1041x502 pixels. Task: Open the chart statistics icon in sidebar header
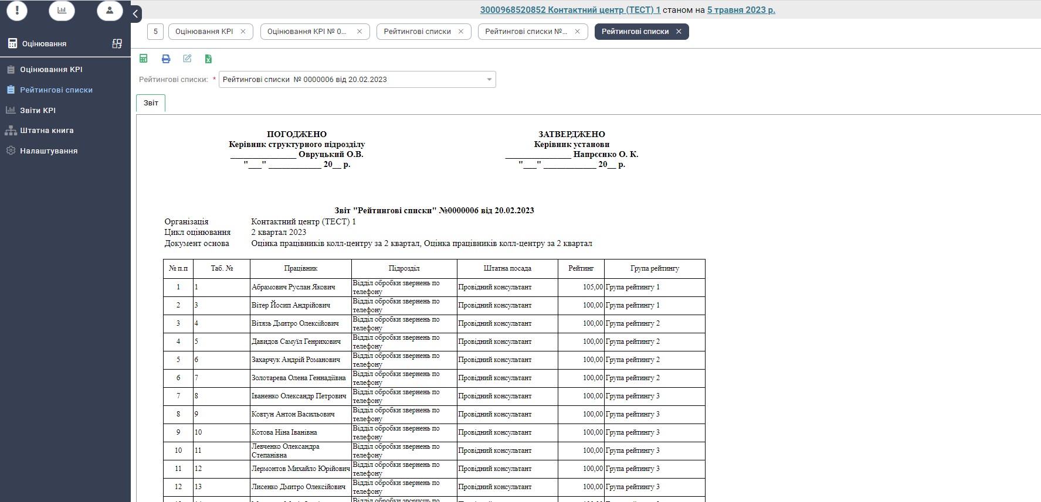tap(62, 11)
